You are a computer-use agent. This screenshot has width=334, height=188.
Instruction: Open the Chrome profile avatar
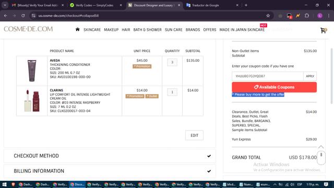tap(320, 16)
